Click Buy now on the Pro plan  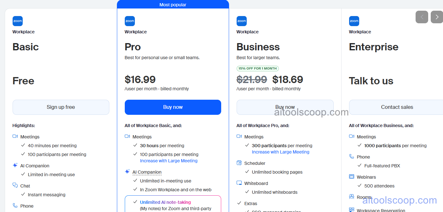click(x=173, y=107)
